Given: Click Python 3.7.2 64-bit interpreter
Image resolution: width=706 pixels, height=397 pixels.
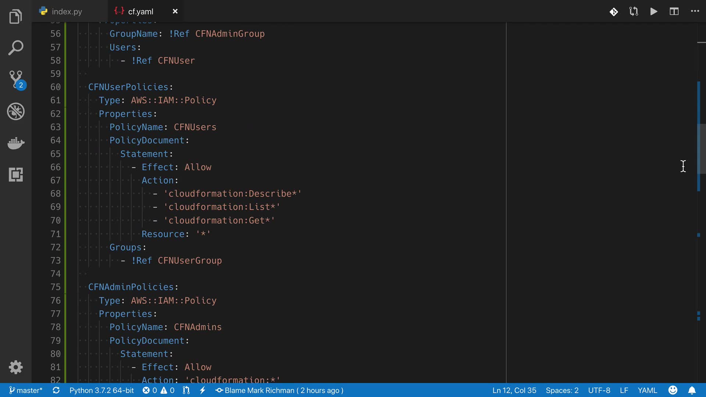Looking at the screenshot, I should tap(101, 390).
